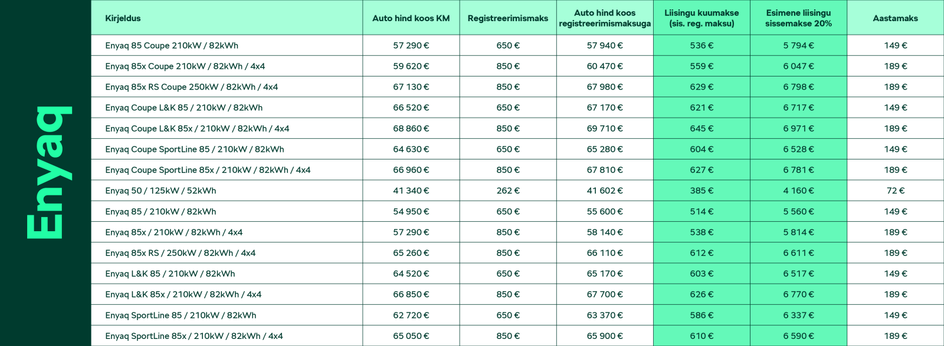
Task: Select the 6 798 € down payment cell
Action: (798, 87)
